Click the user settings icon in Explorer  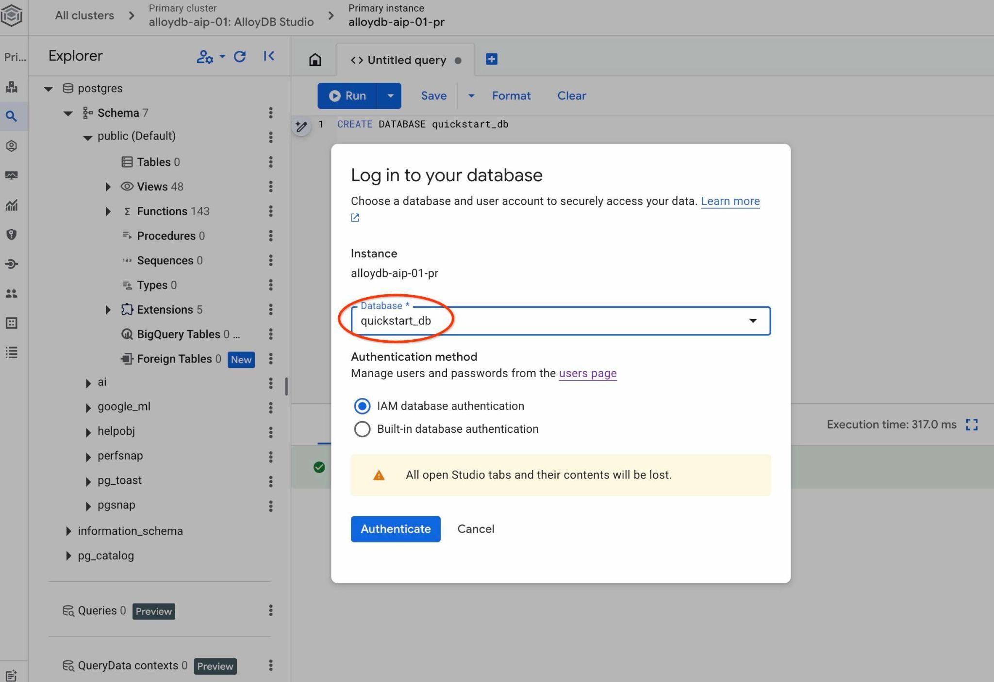coord(205,57)
